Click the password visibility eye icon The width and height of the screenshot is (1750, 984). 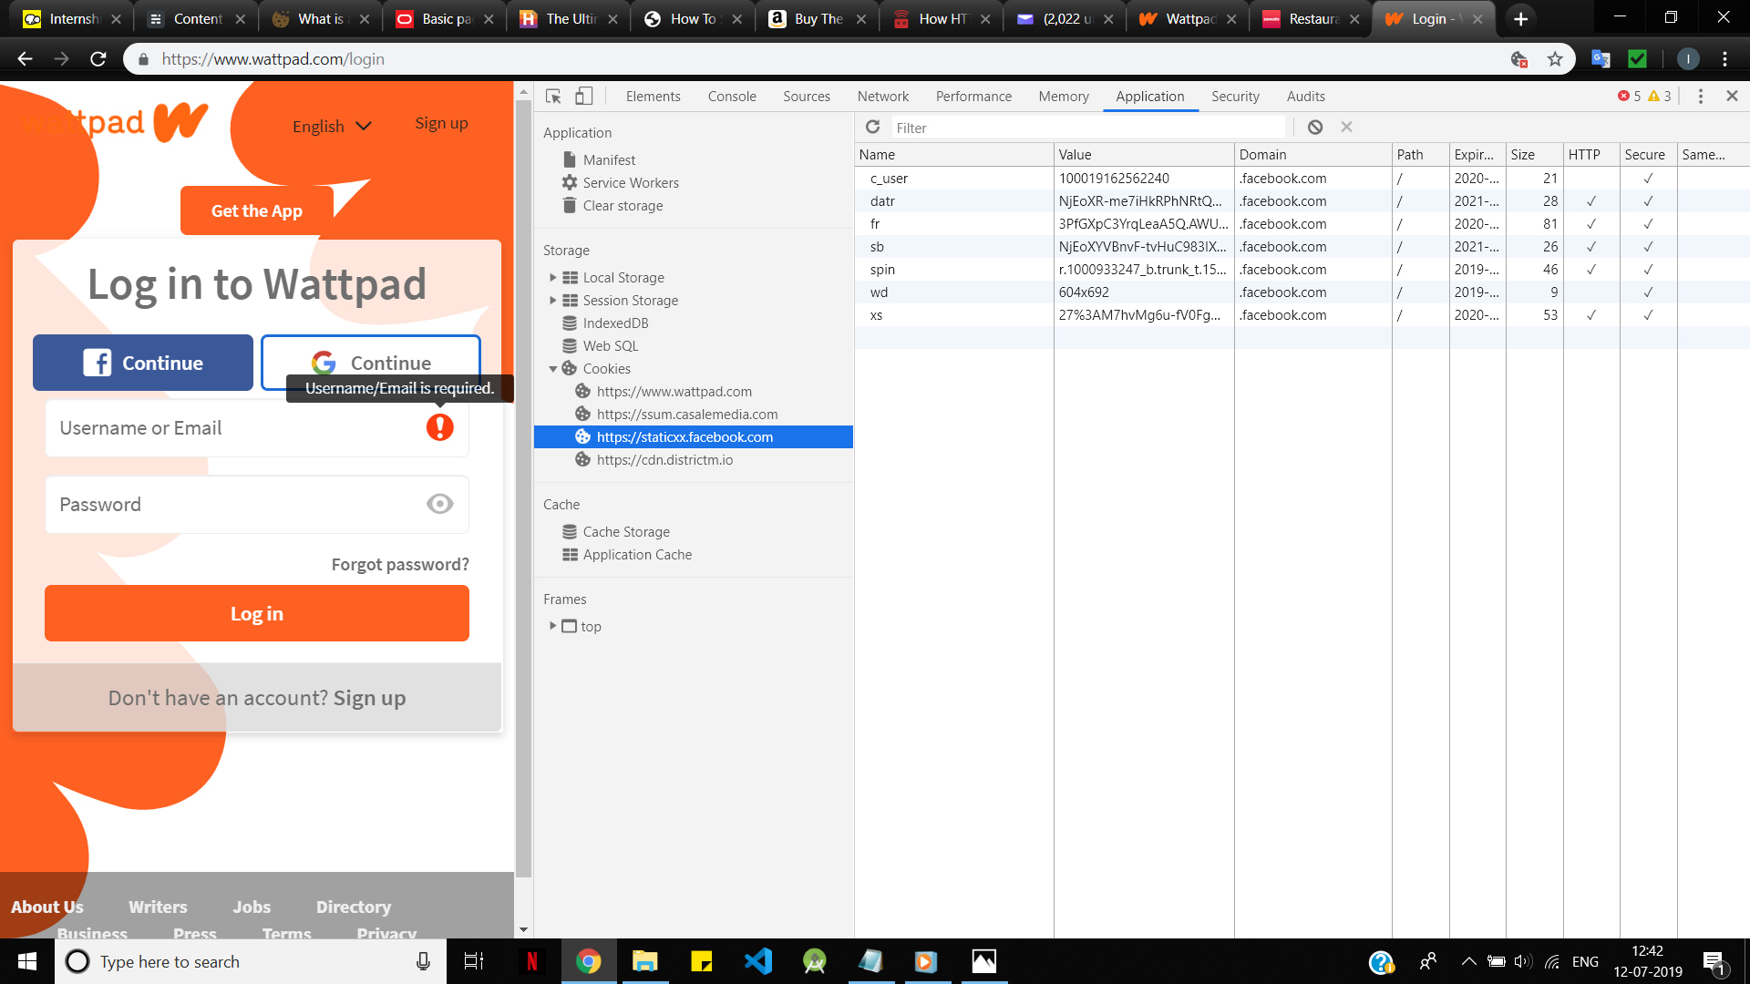(440, 504)
